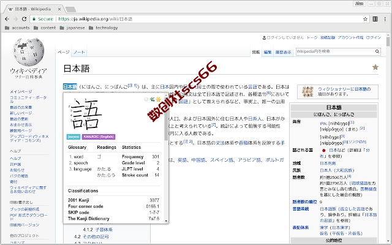This screenshot has width=392, height=245.
Task: Select the 編集 edit tab
Action: (x=268, y=52)
